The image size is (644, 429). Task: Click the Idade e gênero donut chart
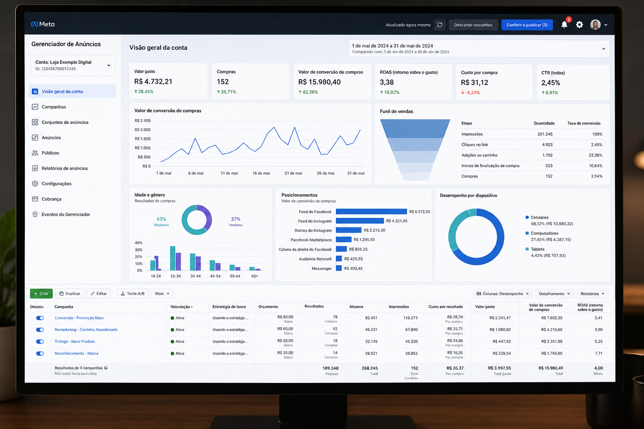click(x=197, y=220)
